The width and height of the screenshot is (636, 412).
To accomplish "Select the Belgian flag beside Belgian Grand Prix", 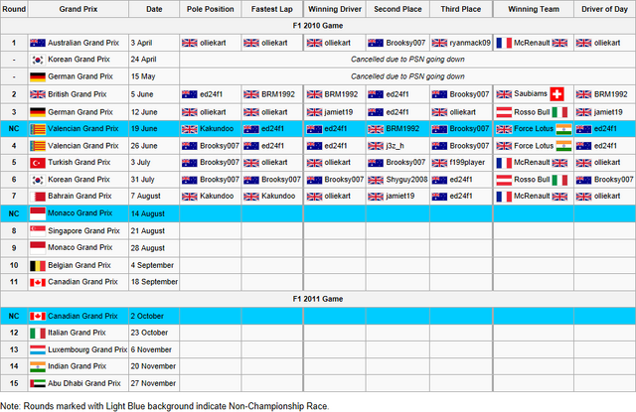I will point(38,266).
